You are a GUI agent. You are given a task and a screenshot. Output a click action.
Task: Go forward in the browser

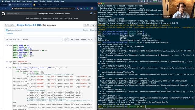pyautogui.click(x=5, y=9)
